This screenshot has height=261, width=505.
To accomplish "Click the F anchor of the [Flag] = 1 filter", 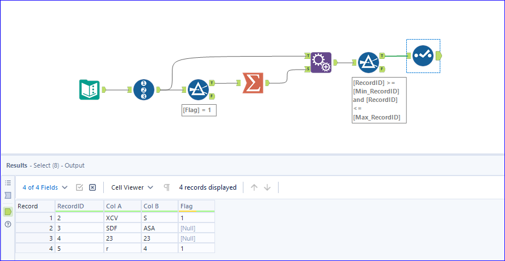I will coord(212,96).
